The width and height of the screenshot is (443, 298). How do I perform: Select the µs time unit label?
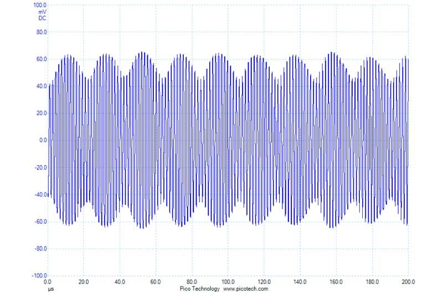pyautogui.click(x=51, y=289)
